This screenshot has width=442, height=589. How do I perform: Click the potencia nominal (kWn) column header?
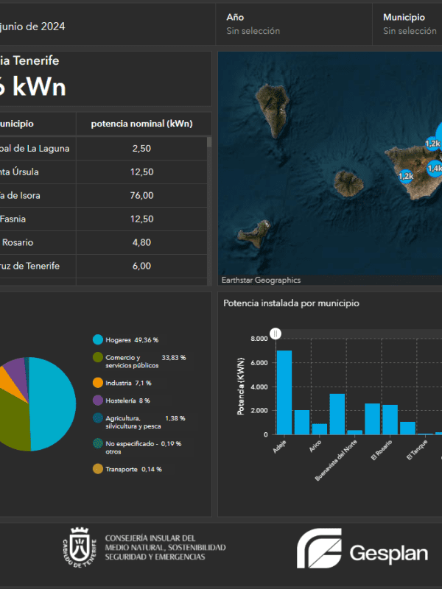click(x=141, y=124)
